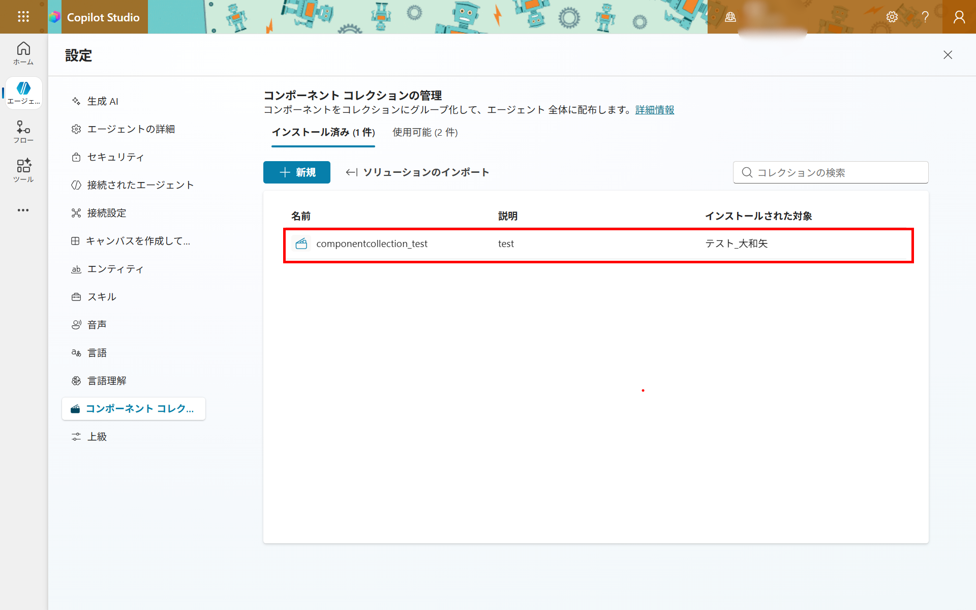Switch to インストール済み (1 件) tab
Screen dimensions: 976x610
[323, 133]
